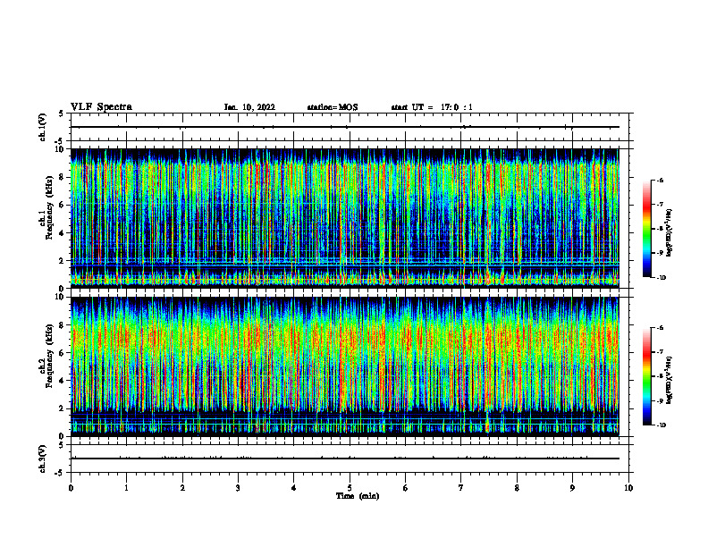The width and height of the screenshot is (708, 547).
Task: Click time axis tick label "2"
Action: click(182, 488)
